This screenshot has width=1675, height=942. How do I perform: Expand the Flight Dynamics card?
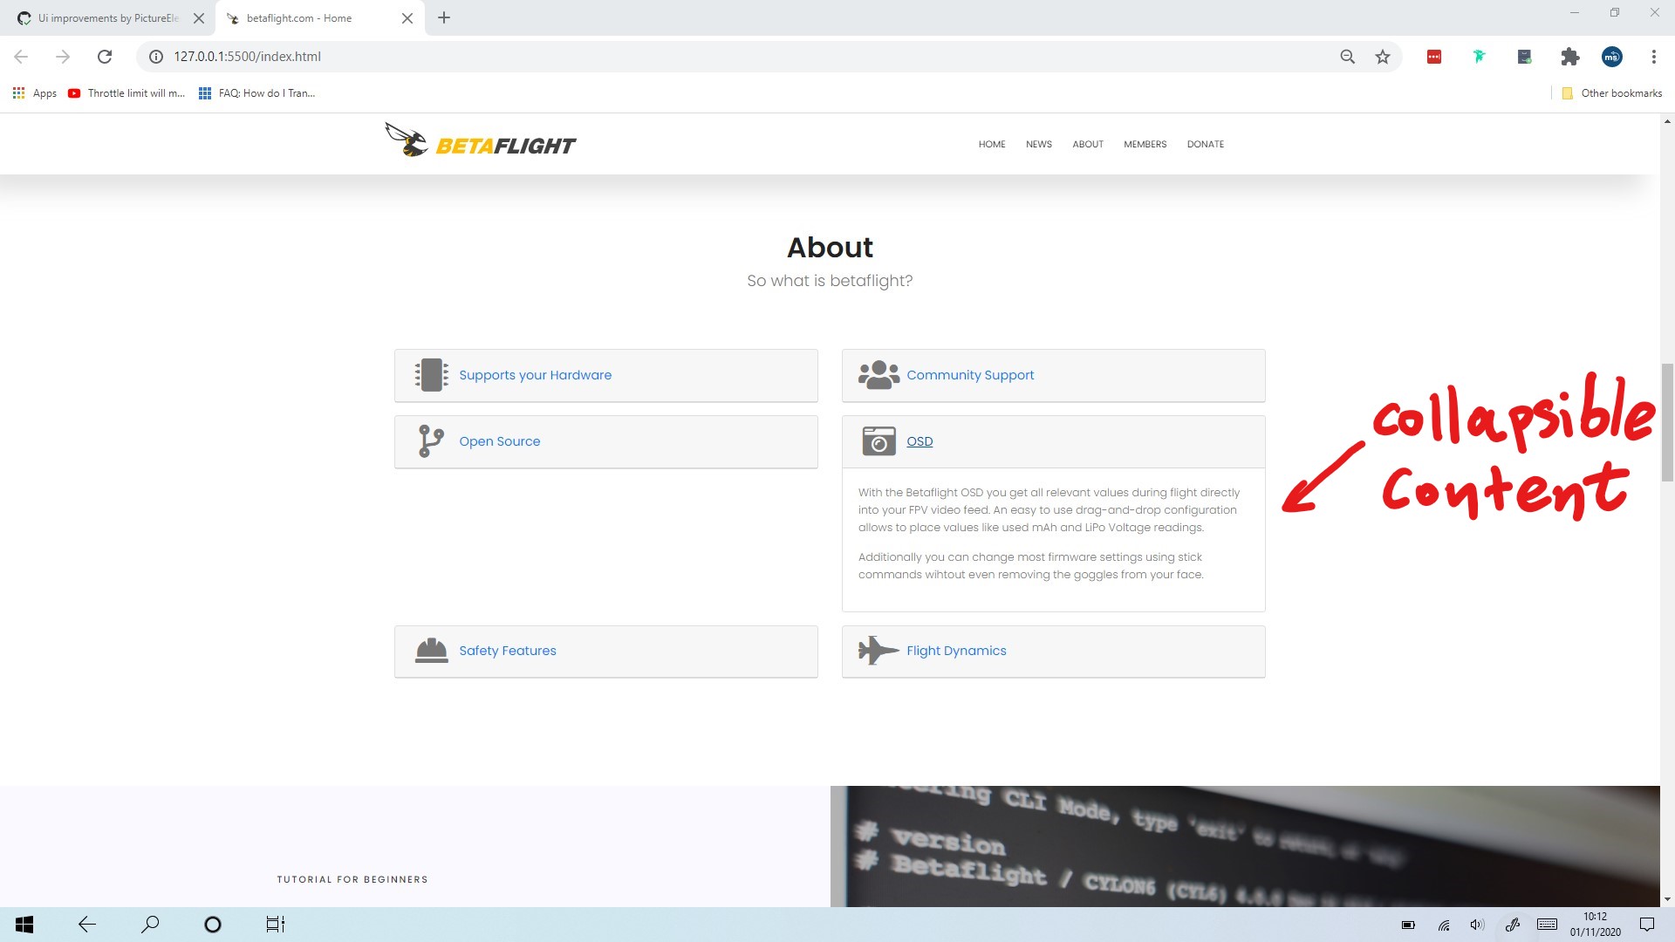(956, 650)
